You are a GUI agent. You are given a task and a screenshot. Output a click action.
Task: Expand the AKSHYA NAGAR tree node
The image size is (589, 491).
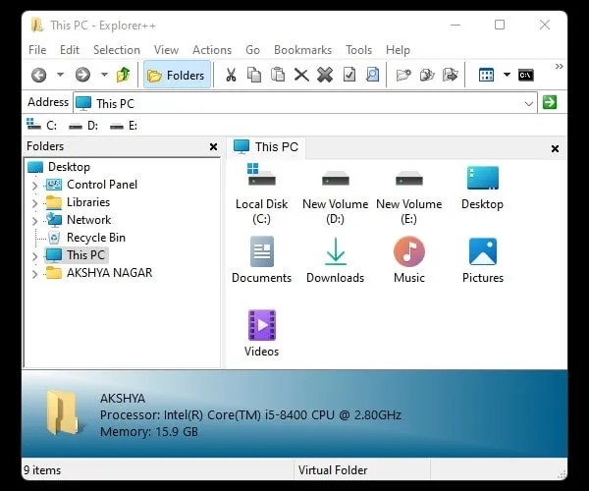tap(34, 274)
